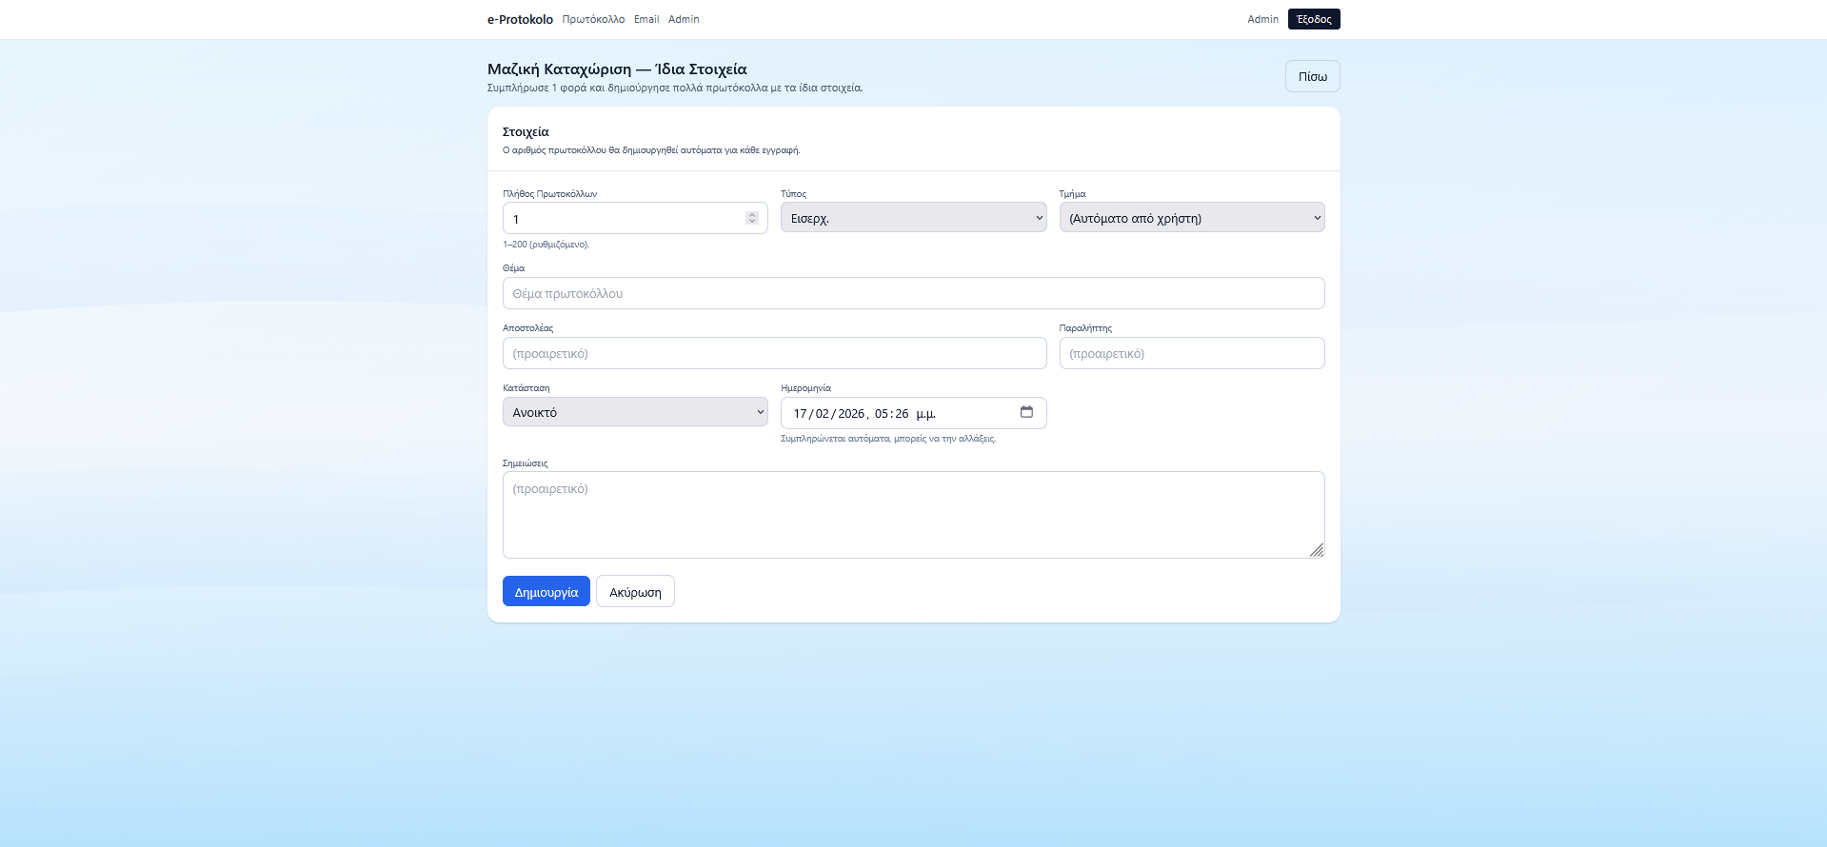The width and height of the screenshot is (1827, 847).
Task: Click the page title 'Μαζική Καταχώριση — Ίδια Στοιχεία'
Action: [617, 69]
